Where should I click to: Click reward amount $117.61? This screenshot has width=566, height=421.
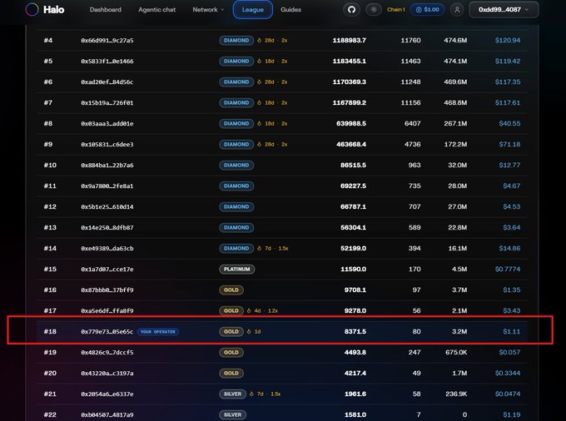(x=508, y=103)
